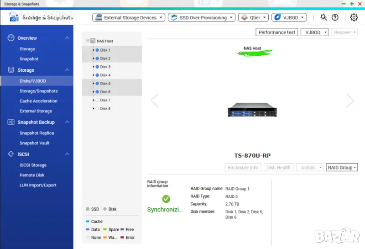The height and width of the screenshot is (249, 365).
Task: Click the Storage database icon in sidebar
Action: [x=11, y=70]
